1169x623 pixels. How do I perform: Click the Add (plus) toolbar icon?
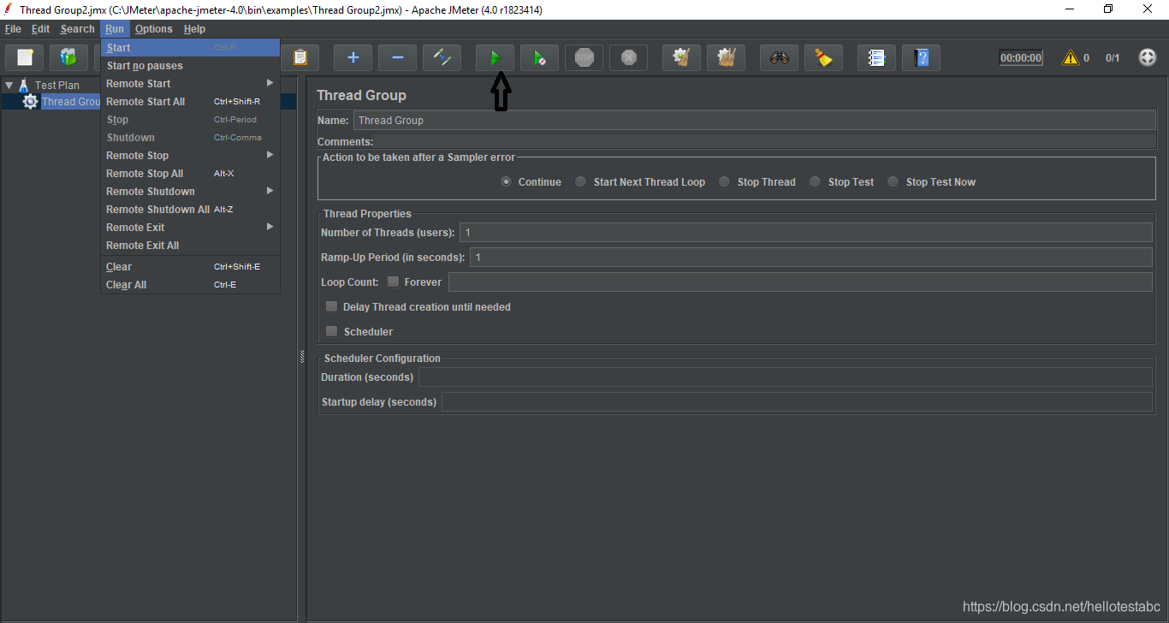(x=353, y=58)
